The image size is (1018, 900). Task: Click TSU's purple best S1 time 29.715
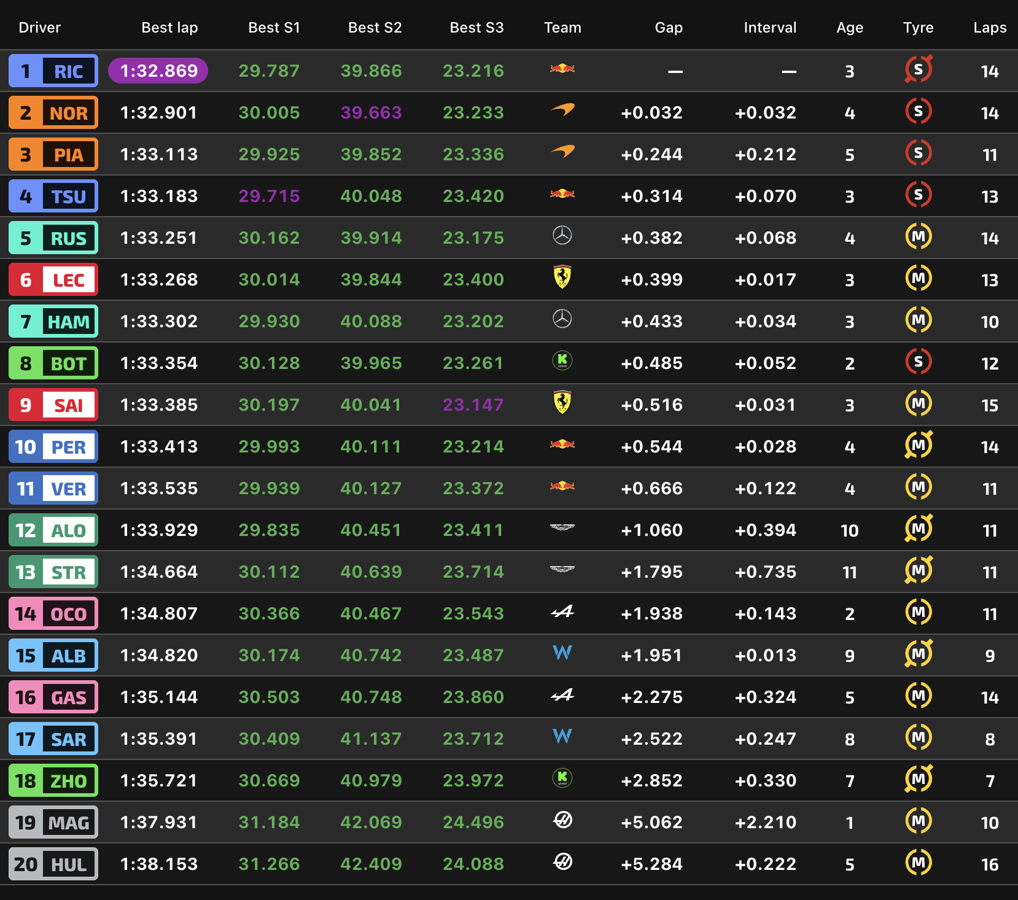(269, 196)
